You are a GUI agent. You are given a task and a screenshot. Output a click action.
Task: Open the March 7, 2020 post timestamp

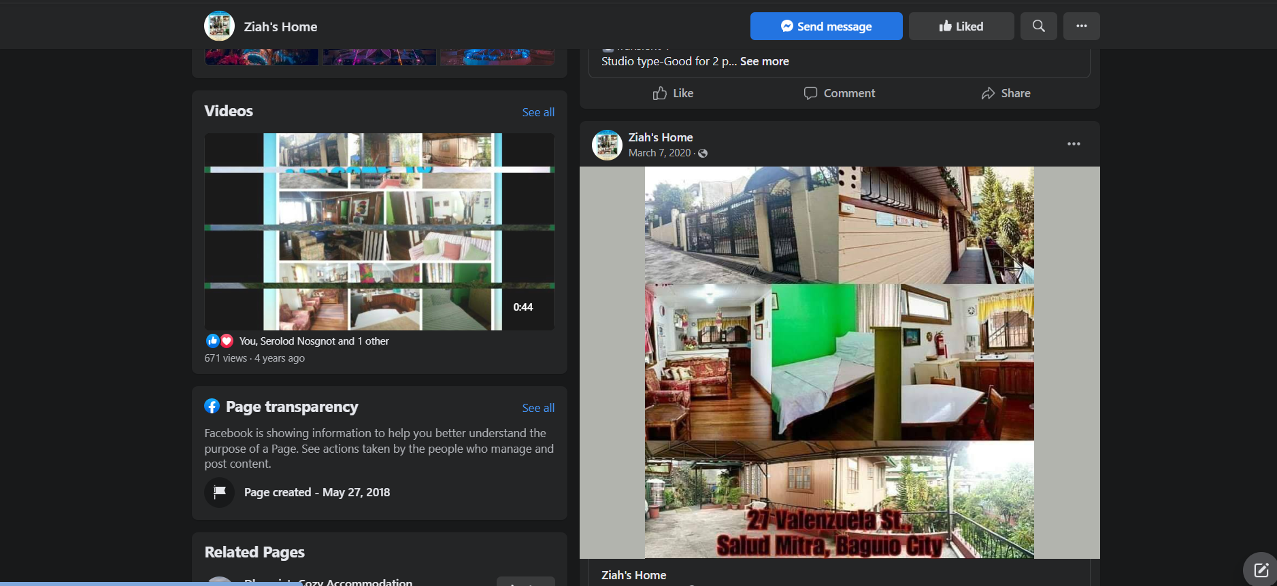(659, 153)
